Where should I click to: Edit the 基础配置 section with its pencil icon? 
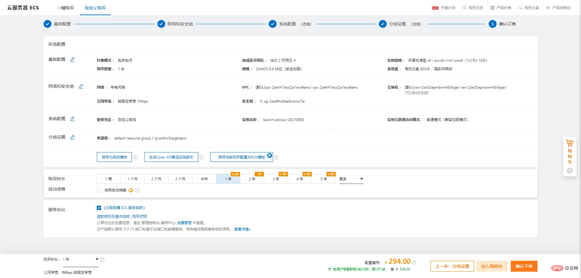tap(72, 59)
